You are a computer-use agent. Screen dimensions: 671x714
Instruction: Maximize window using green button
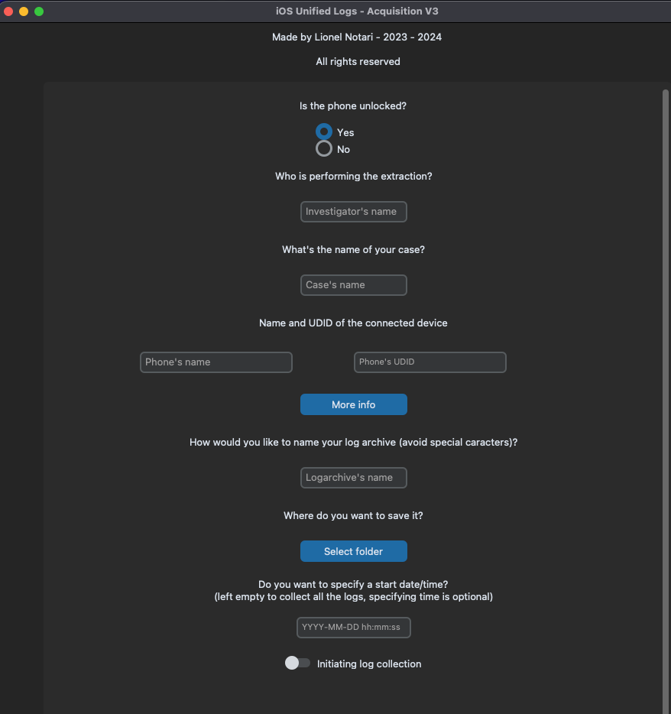(39, 11)
